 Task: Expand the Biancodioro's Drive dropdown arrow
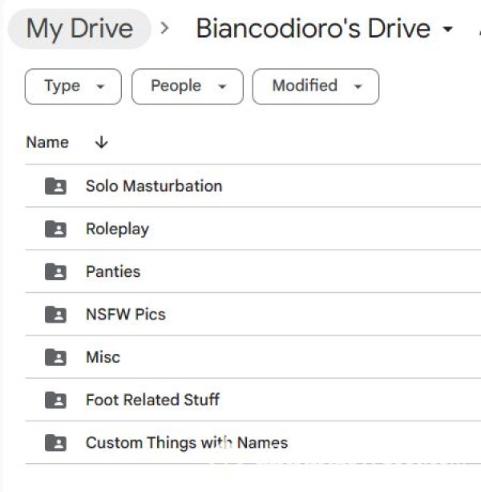[447, 30]
